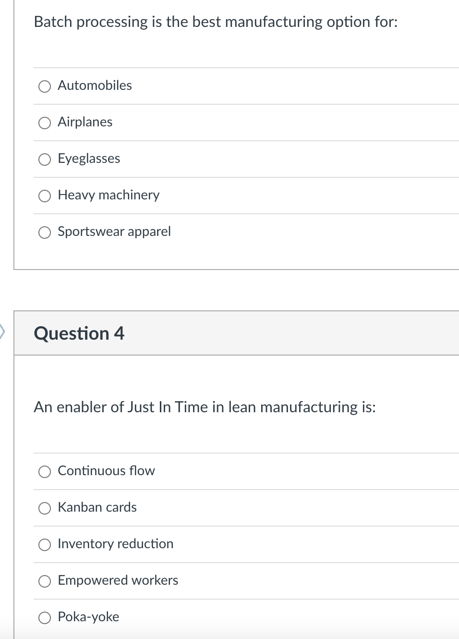
Task: Mark the Sportswear apparel radio button
Action: 45,233
